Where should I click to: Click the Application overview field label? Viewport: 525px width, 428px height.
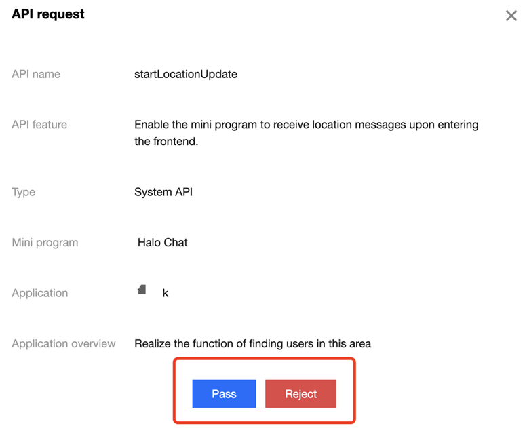(64, 344)
